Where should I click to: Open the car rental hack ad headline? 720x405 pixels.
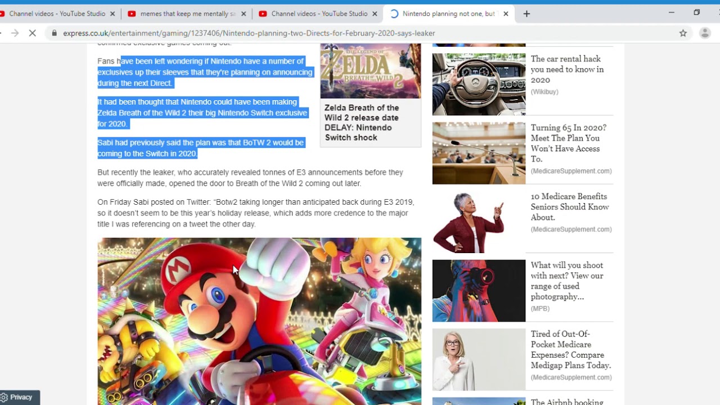coord(567,69)
